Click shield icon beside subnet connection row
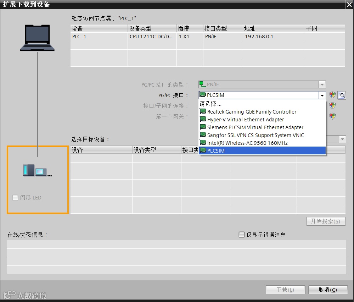Image resolution: width=354 pixels, height=302 pixels. click(332, 105)
